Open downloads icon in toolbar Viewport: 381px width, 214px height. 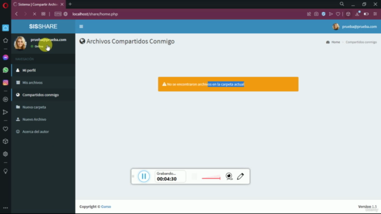click(x=357, y=14)
